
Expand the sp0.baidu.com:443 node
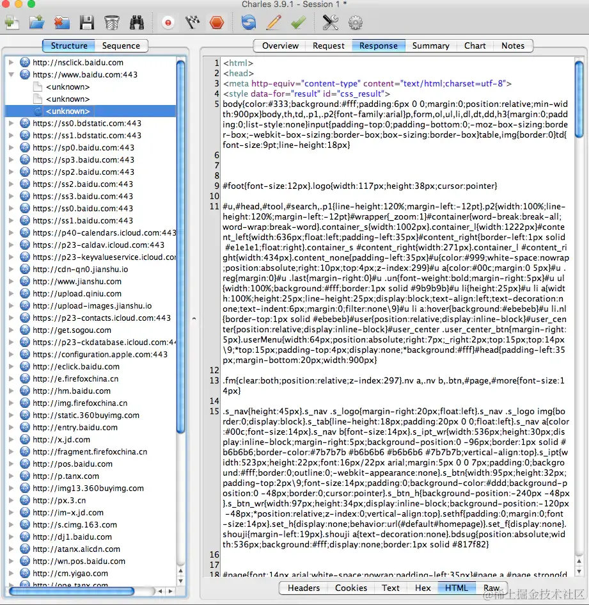pyautogui.click(x=11, y=147)
